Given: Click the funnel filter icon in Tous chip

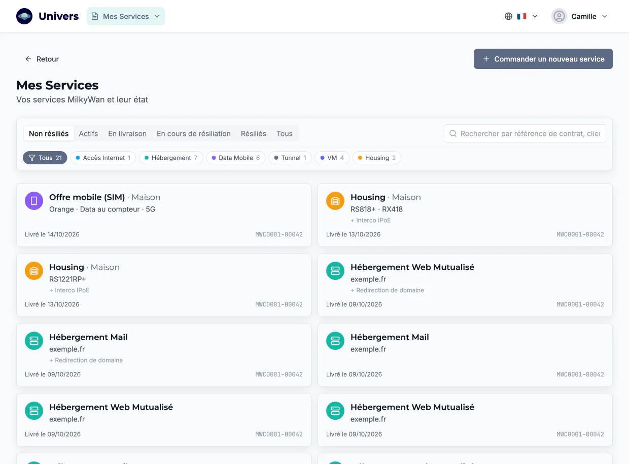Looking at the screenshot, I should point(32,158).
